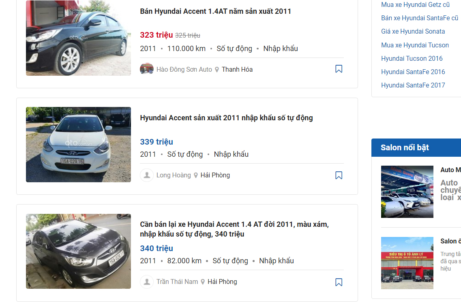Click Giá xe Hyundai Sonata sidebar entry
The image size is (461, 307).
(413, 31)
